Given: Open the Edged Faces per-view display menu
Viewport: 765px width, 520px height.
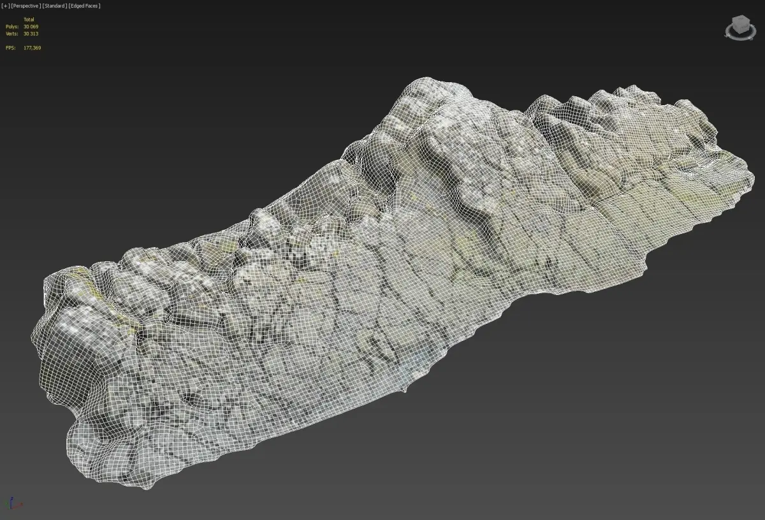Looking at the screenshot, I should point(84,6).
